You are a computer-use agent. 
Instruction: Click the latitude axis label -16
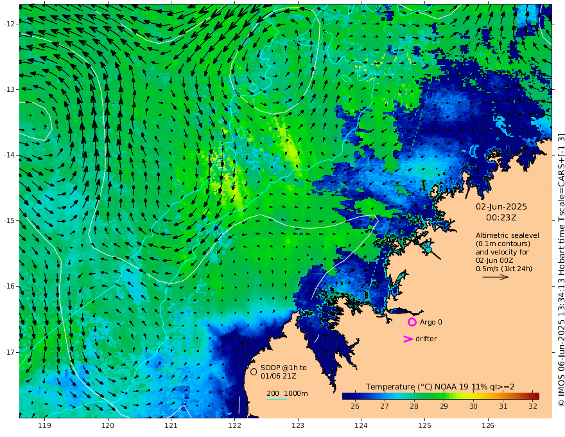click(8, 286)
